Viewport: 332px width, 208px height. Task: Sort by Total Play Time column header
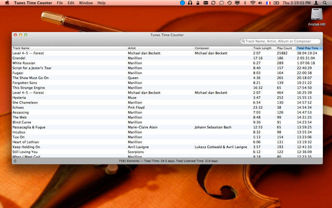pos(309,48)
